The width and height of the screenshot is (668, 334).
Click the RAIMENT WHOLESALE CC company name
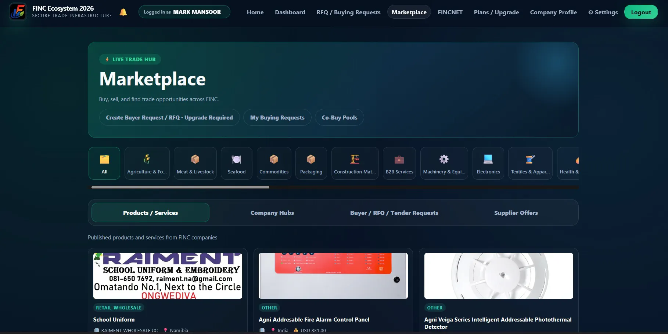coord(129,330)
